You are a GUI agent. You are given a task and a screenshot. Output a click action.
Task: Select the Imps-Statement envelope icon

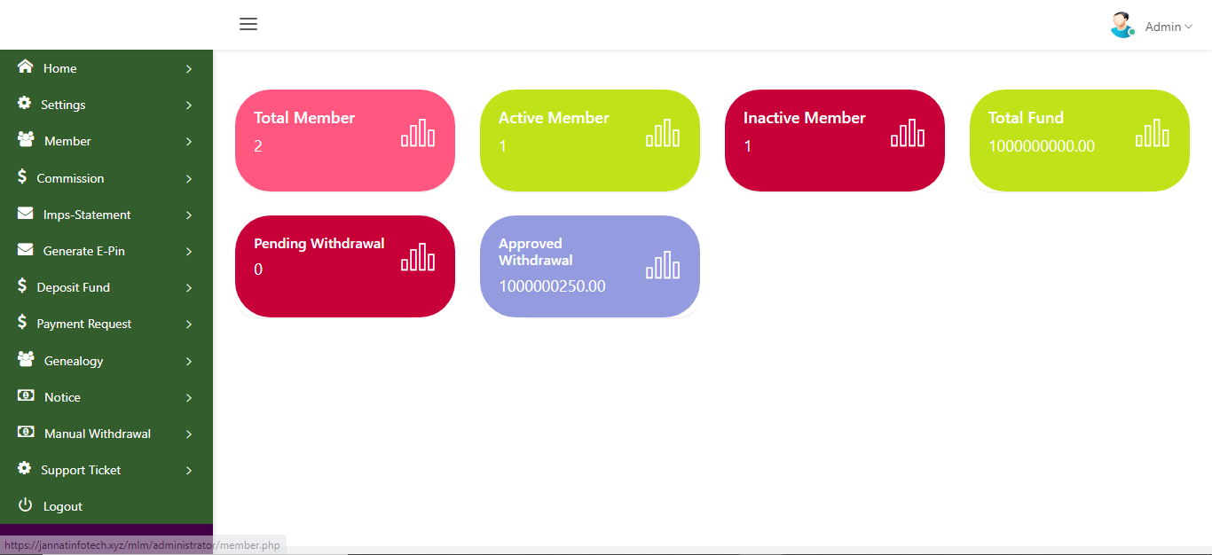click(x=26, y=214)
